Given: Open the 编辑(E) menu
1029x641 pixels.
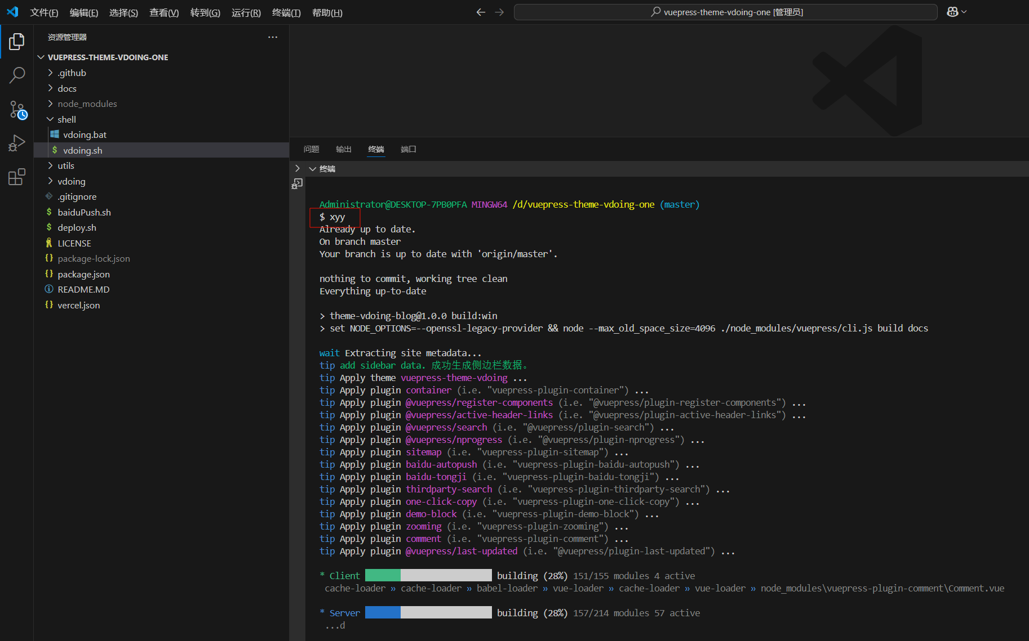Looking at the screenshot, I should [84, 12].
